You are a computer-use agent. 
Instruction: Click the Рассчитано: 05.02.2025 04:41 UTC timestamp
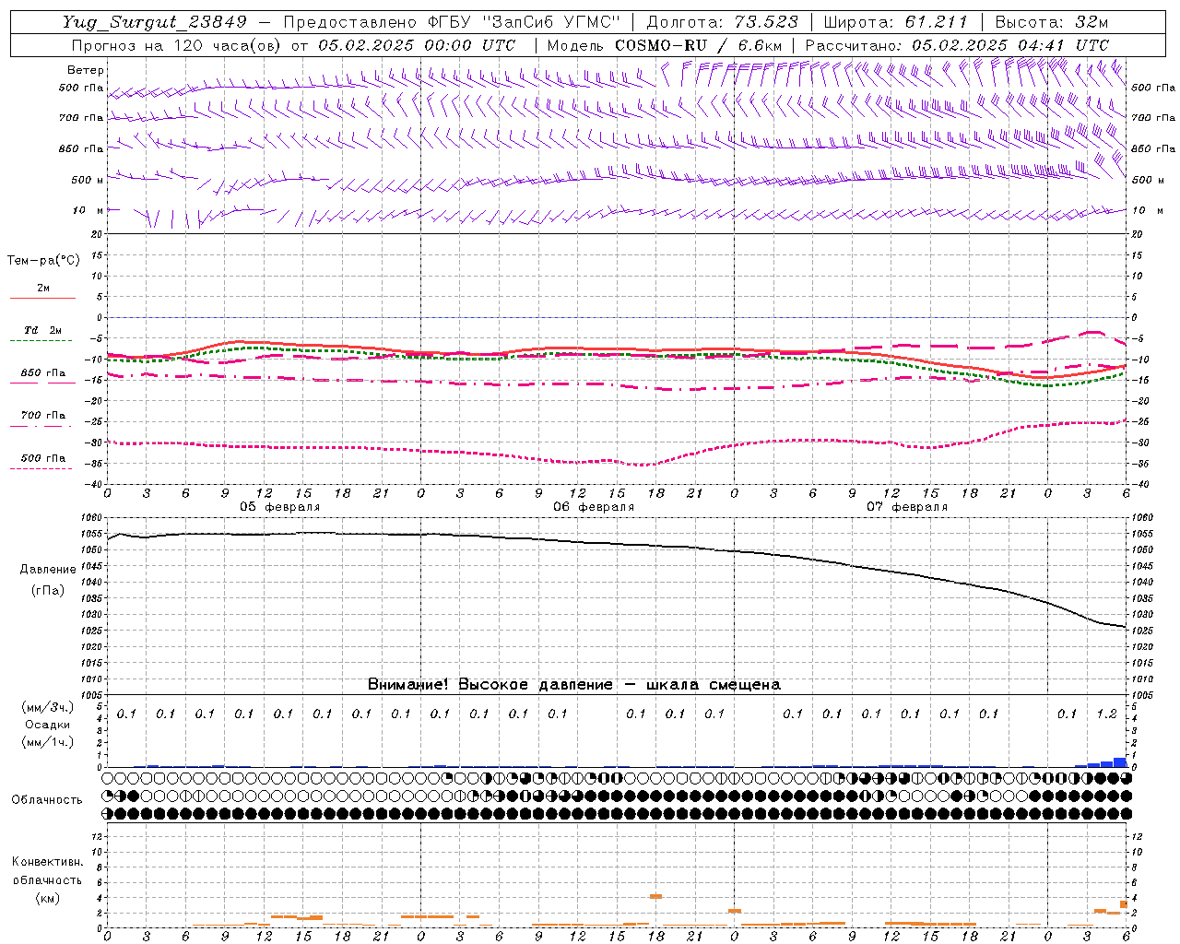[957, 45]
